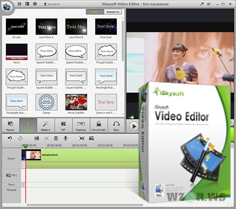Screen dimensions: 236x209
Task: Open the Intro/Credit tab
Action: pos(99,125)
